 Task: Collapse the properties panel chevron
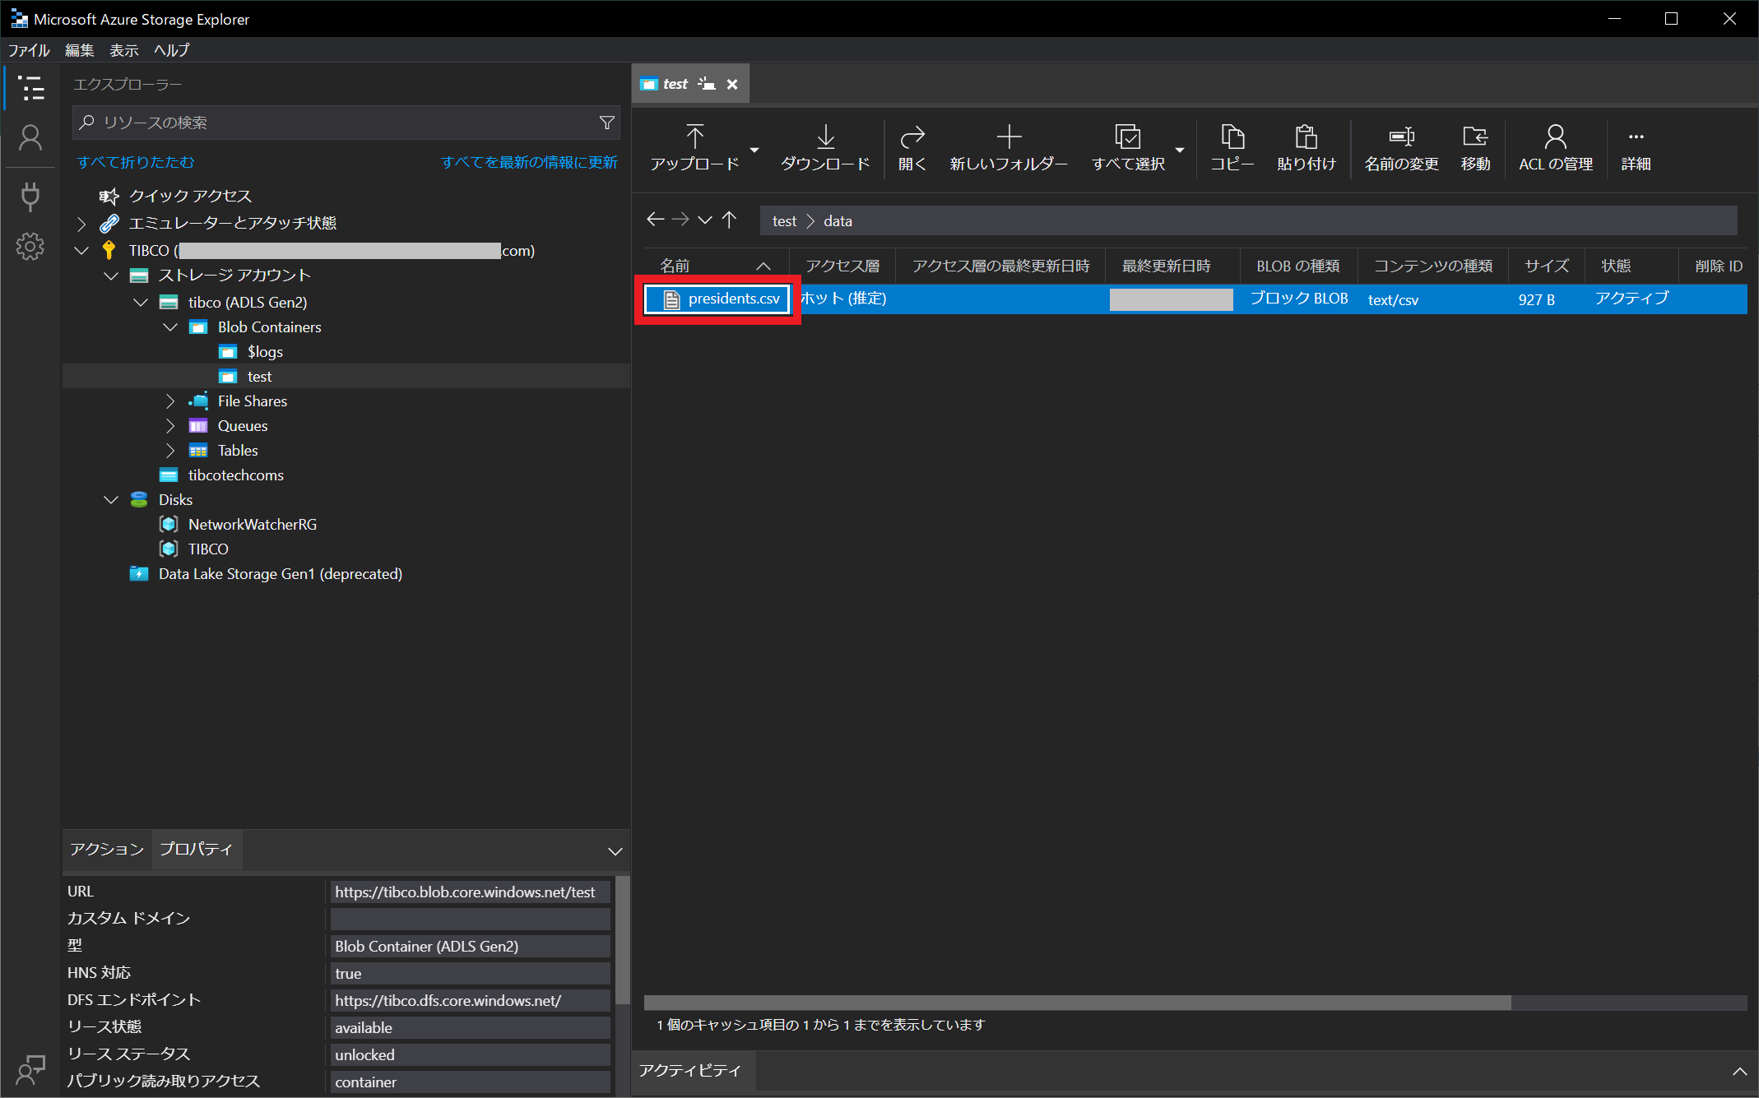click(x=615, y=850)
